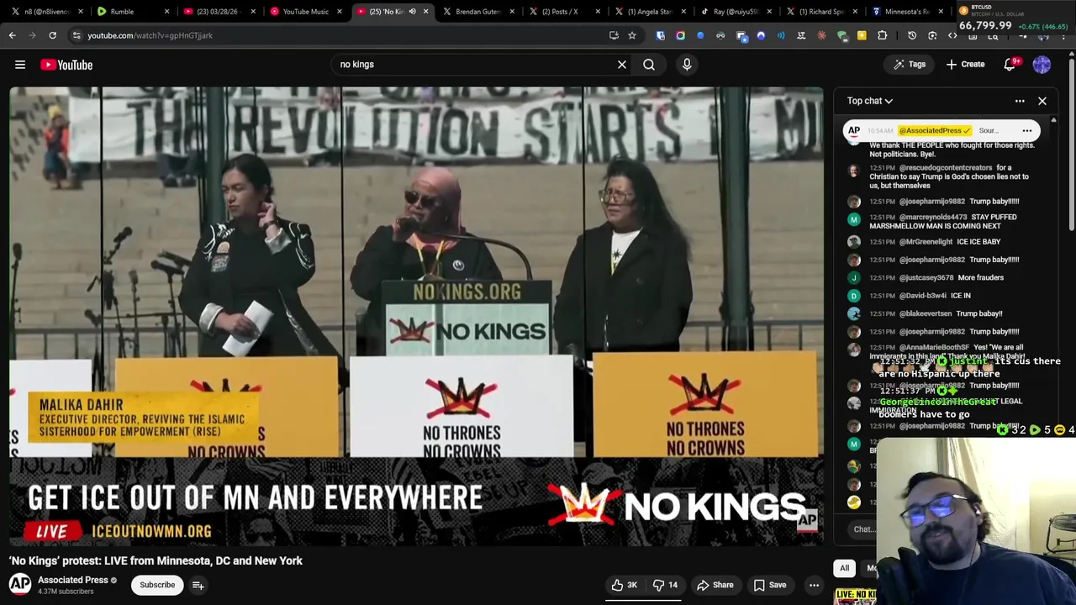
Task: Close the active 'No Kings' YouTube tab
Action: click(x=425, y=12)
